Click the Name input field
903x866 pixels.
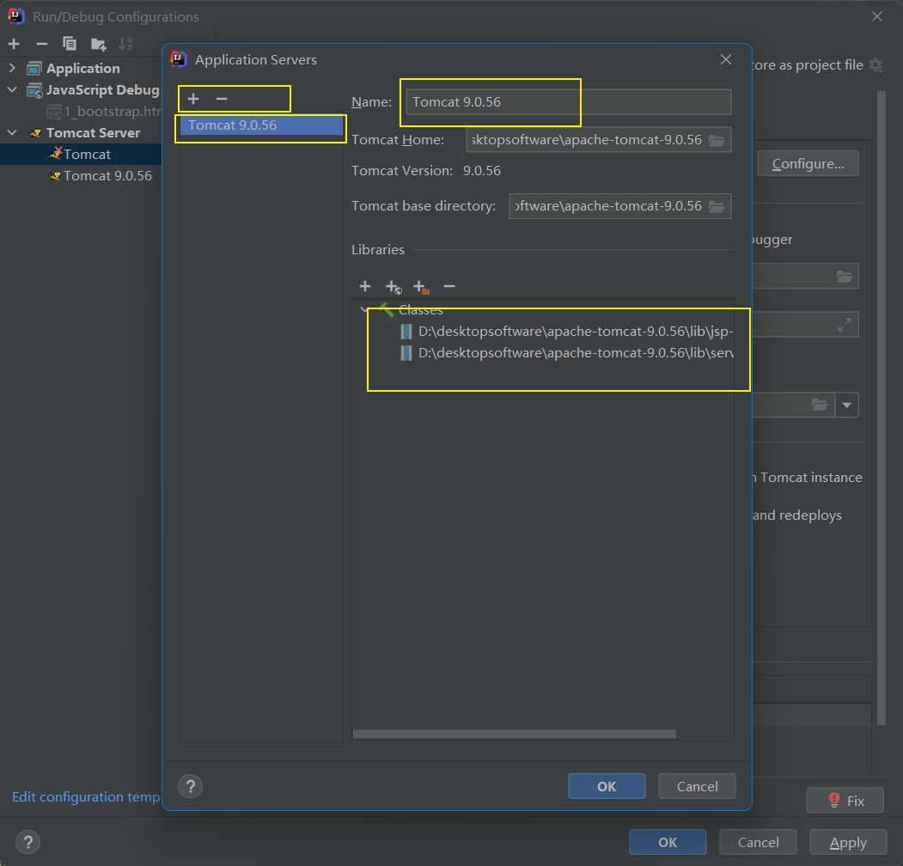pos(569,102)
